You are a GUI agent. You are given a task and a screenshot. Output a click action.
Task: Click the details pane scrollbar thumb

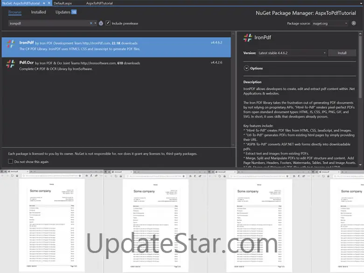click(360, 66)
